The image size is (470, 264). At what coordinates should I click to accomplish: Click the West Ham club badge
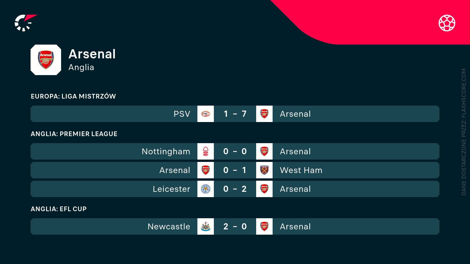click(264, 170)
